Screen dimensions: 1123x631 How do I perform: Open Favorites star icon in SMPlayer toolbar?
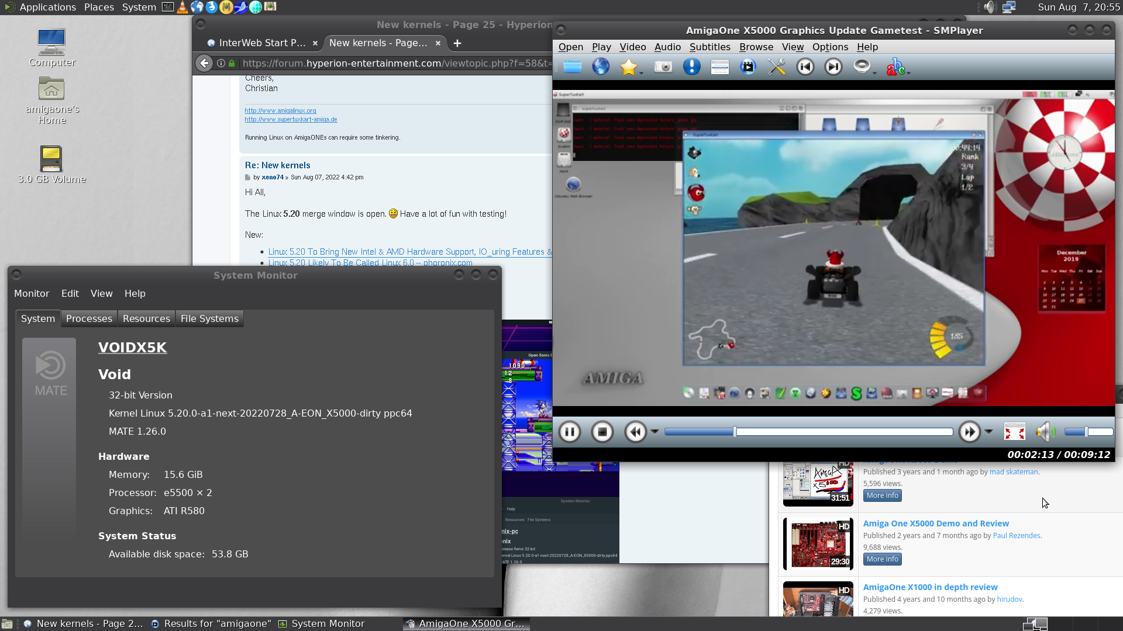coord(629,67)
